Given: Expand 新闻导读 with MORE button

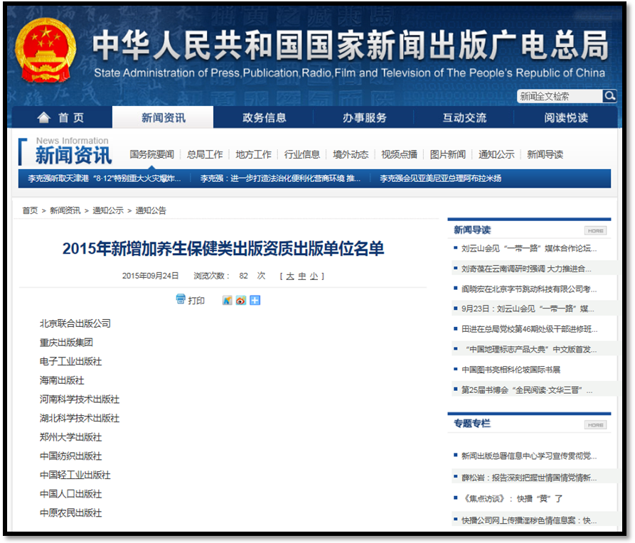Looking at the screenshot, I should click(595, 230).
